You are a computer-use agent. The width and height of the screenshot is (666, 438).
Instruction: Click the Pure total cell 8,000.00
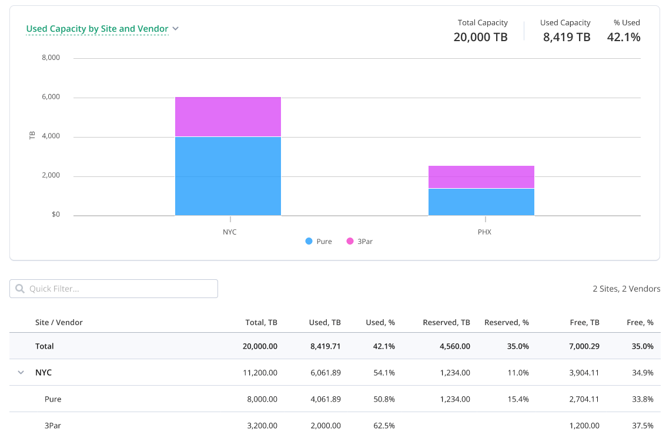coord(262,399)
